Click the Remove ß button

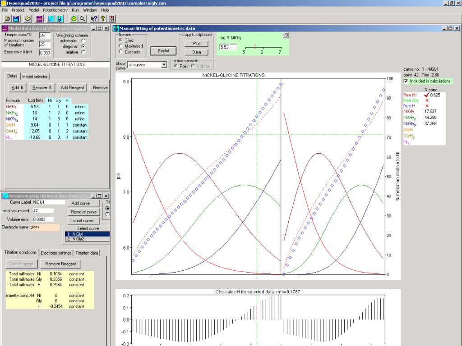point(42,87)
